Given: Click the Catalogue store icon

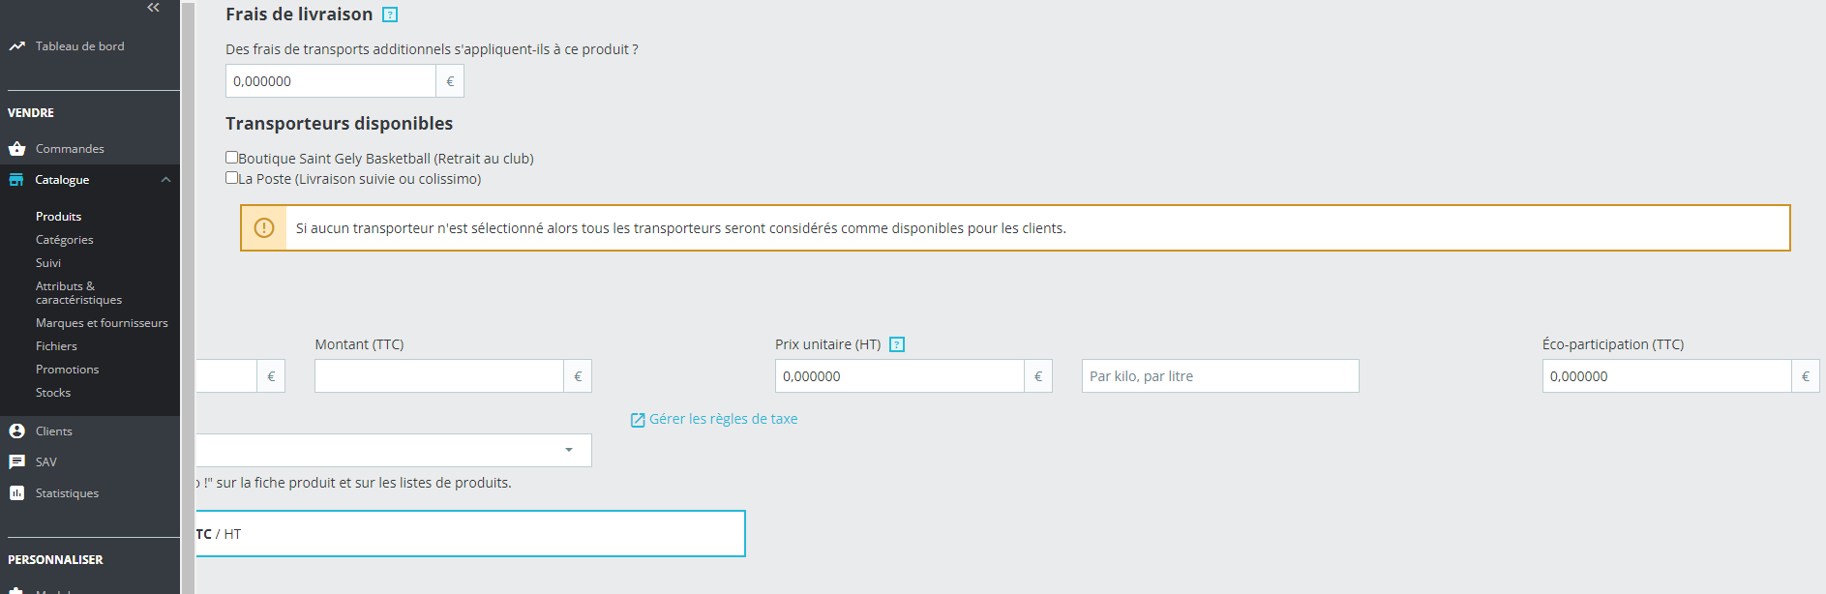Looking at the screenshot, I should point(16,180).
